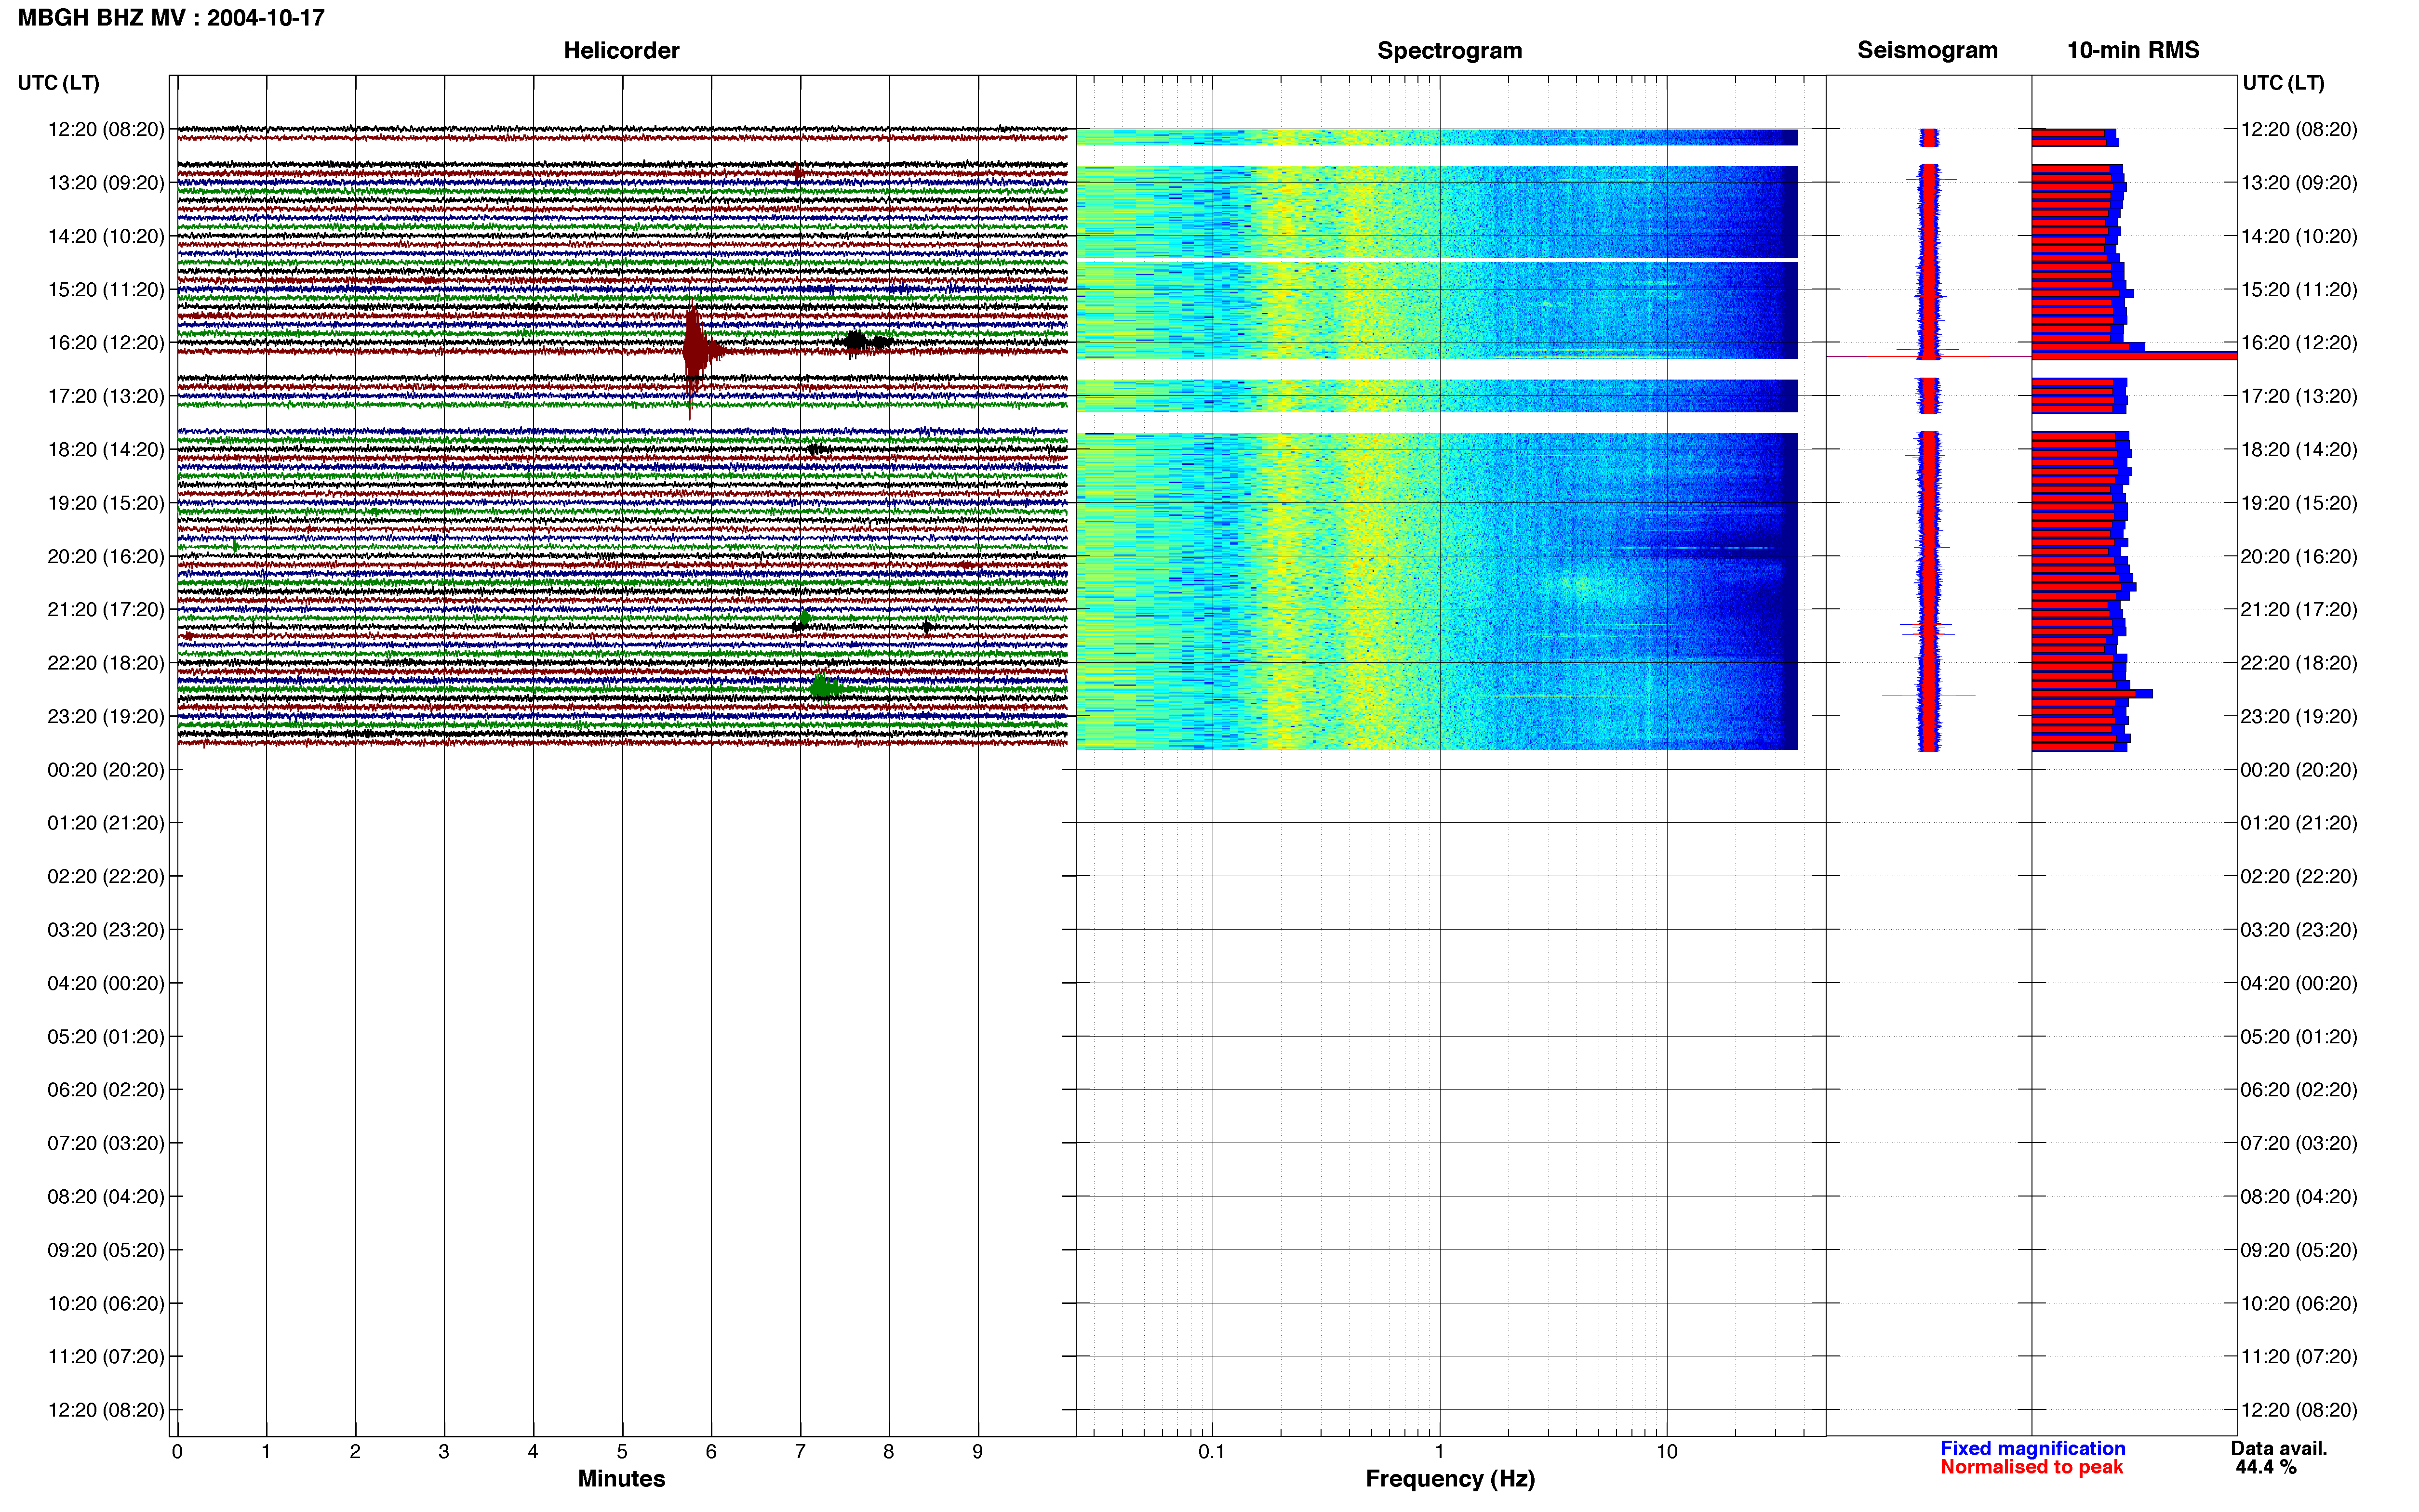This screenshot has width=2419, height=1512.
Task: Click the left time label '10:20 (06:20)'
Action: point(106,1303)
